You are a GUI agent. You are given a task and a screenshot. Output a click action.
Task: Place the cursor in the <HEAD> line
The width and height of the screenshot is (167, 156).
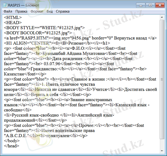pos(13,23)
